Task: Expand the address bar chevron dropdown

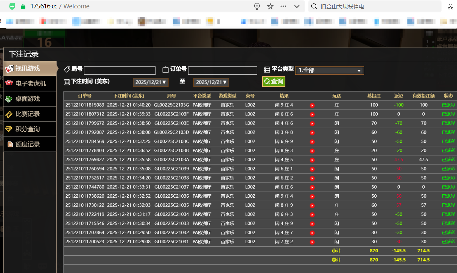Action: 297,6
